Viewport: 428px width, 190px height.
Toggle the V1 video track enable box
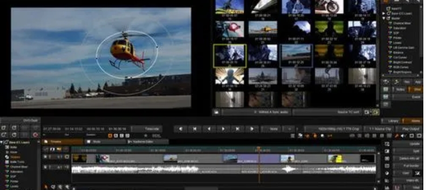45,157
